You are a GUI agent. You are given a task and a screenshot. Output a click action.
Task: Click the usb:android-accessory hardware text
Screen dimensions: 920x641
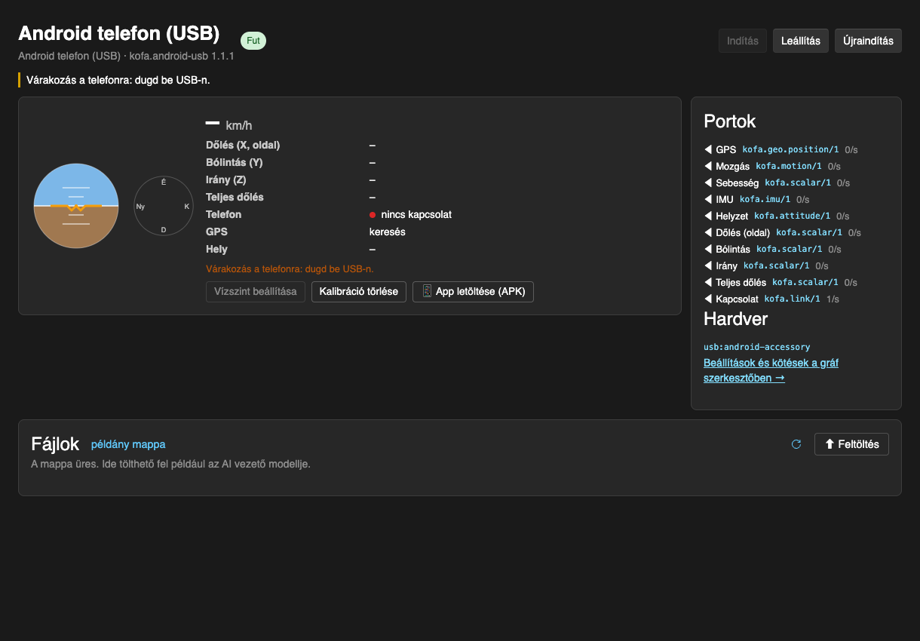pyautogui.click(x=757, y=347)
